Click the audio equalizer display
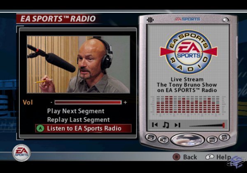This screenshot has width=247, height=173. pos(188,105)
